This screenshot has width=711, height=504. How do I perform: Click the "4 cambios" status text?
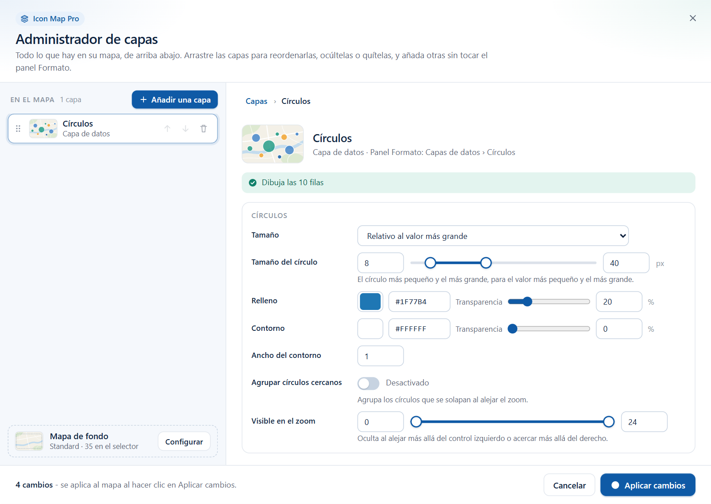click(34, 485)
